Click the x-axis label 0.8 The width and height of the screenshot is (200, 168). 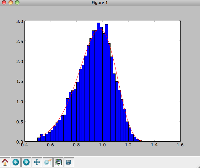click(x=76, y=145)
